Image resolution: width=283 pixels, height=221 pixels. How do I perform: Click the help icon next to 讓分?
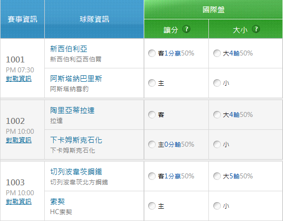[186, 29]
